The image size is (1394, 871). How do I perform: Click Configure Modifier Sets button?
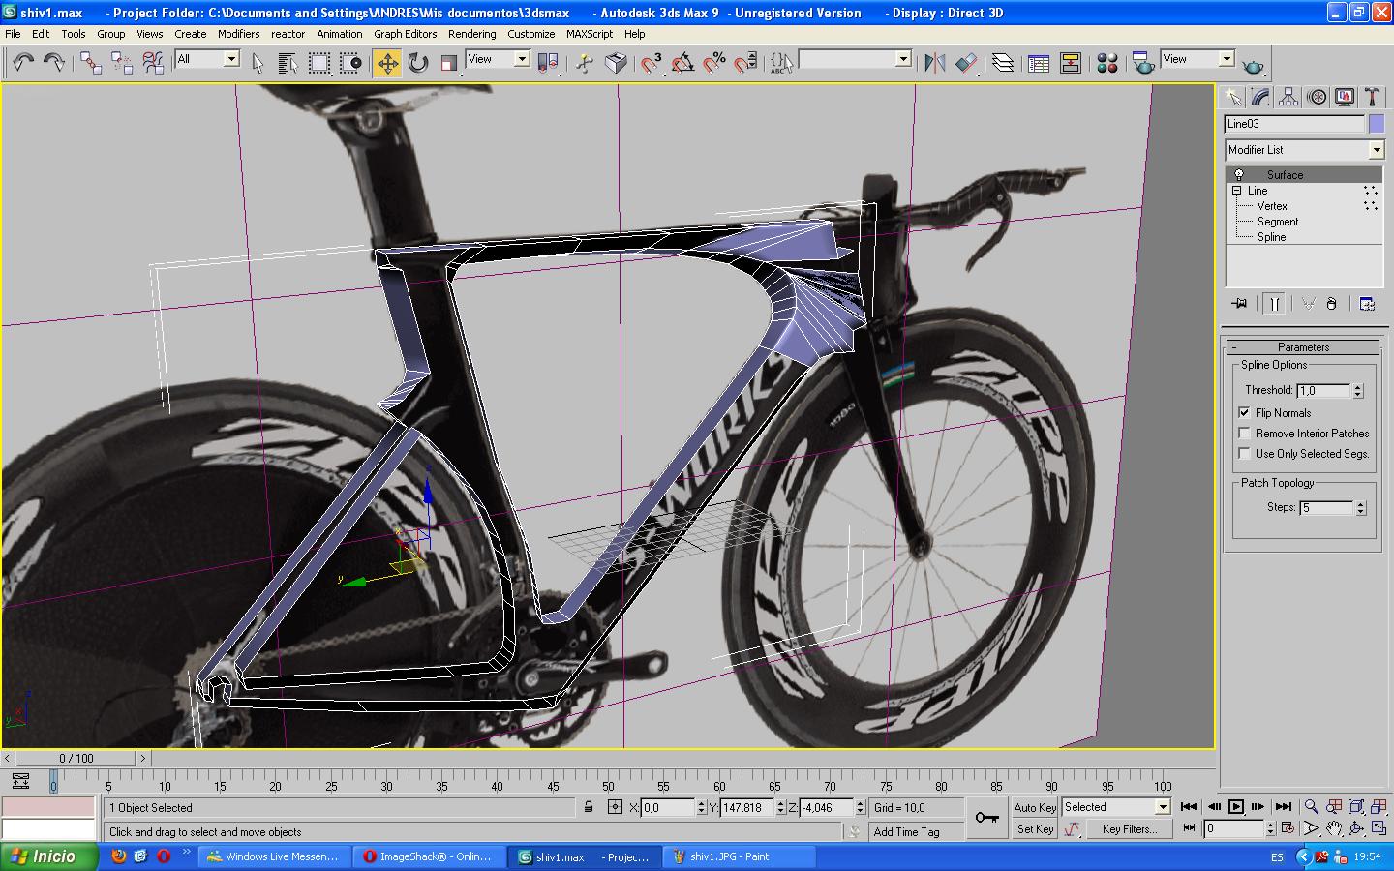pos(1367,304)
